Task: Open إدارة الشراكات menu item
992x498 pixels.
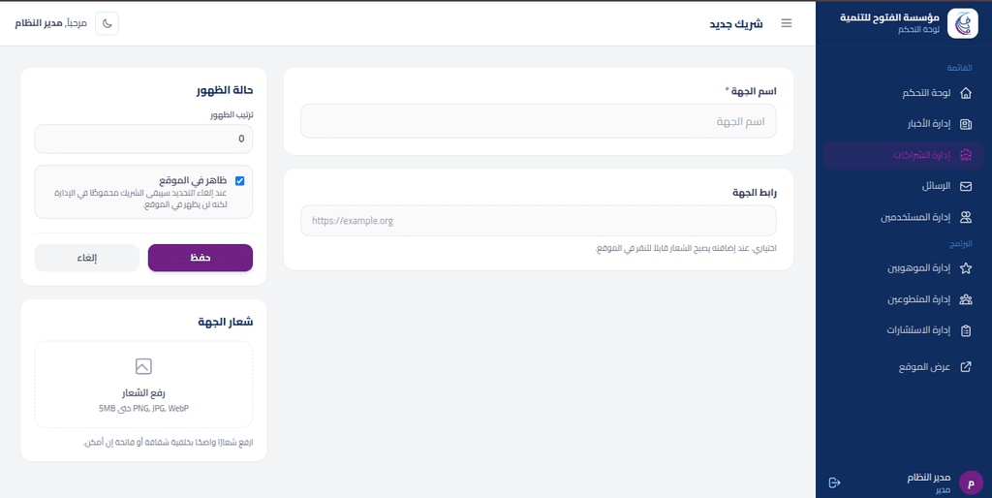Action: click(x=904, y=156)
